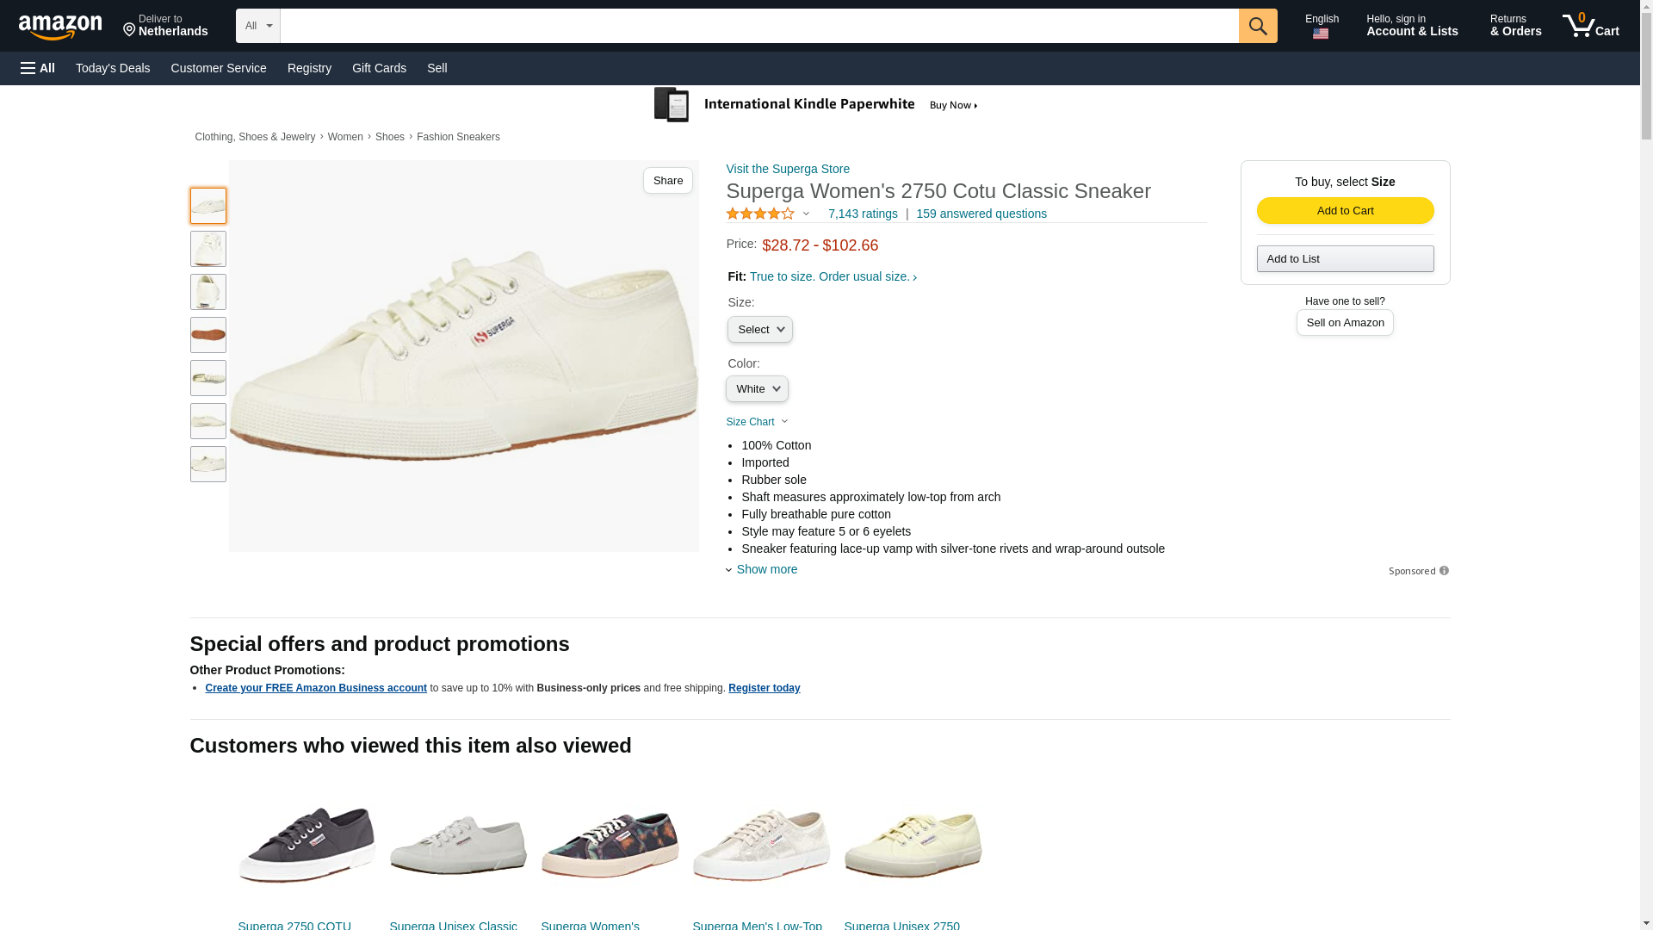Open the All hamburger menu

(x=38, y=68)
